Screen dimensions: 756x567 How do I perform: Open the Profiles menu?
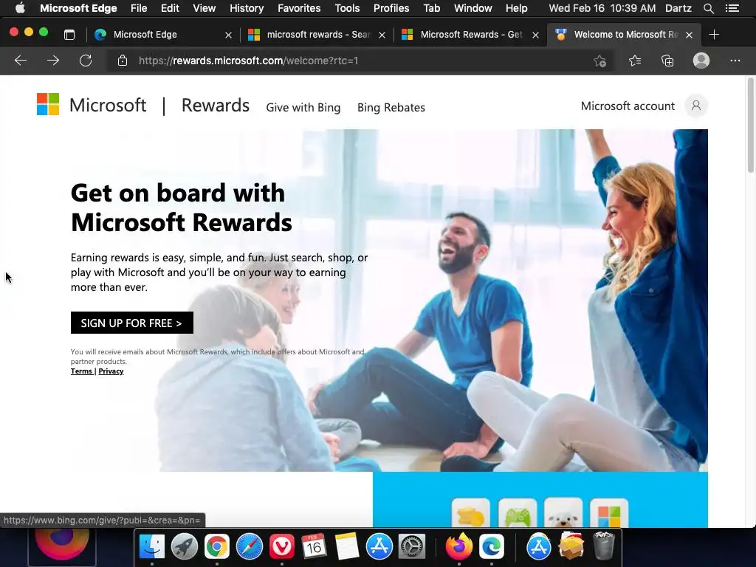click(391, 8)
